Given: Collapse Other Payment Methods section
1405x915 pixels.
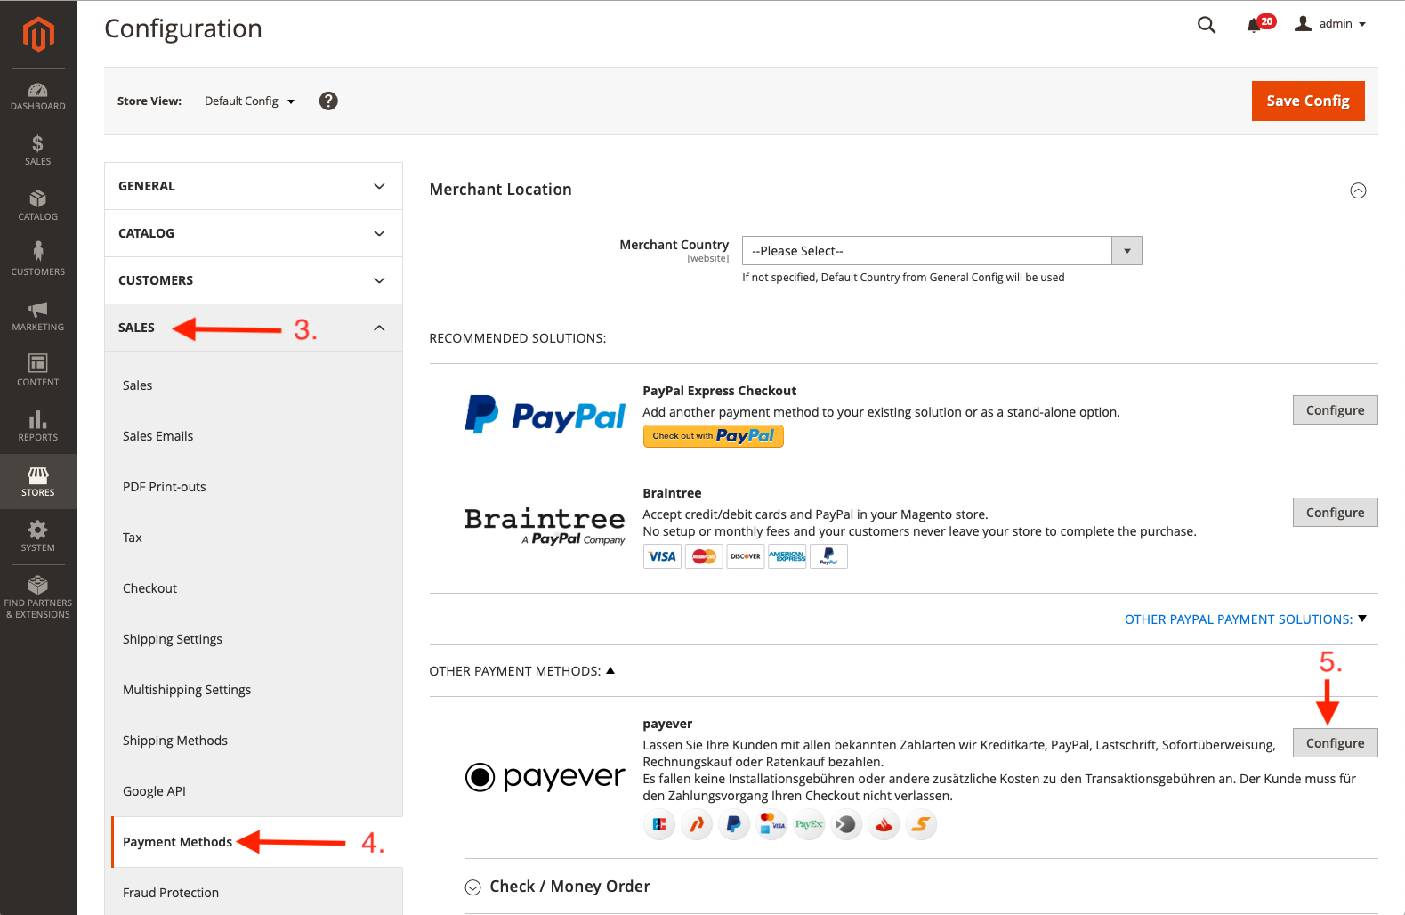Looking at the screenshot, I should coord(521,671).
